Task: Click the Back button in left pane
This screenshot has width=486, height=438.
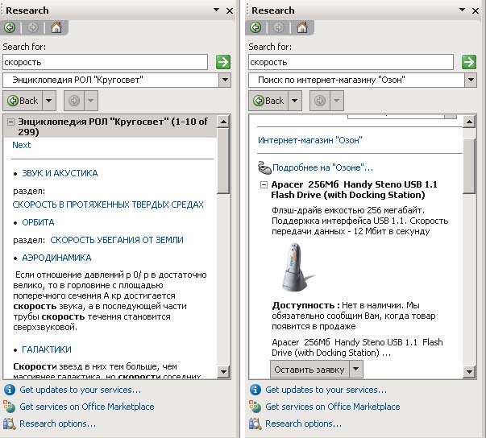Action: [23, 101]
